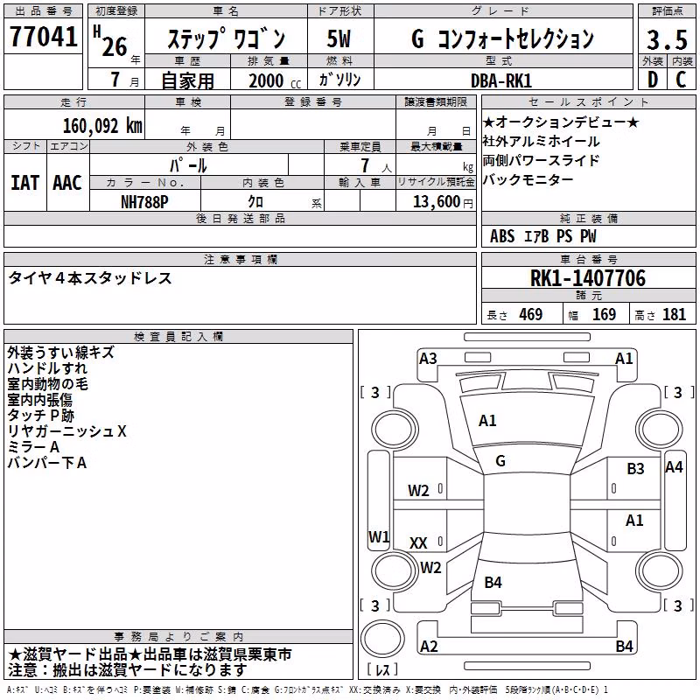Click the B3 damage mark on the diagram

[635, 469]
